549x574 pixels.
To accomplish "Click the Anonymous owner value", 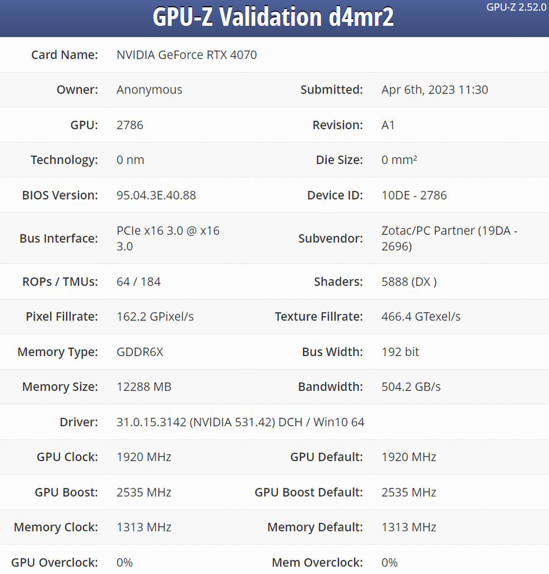I will tap(149, 90).
